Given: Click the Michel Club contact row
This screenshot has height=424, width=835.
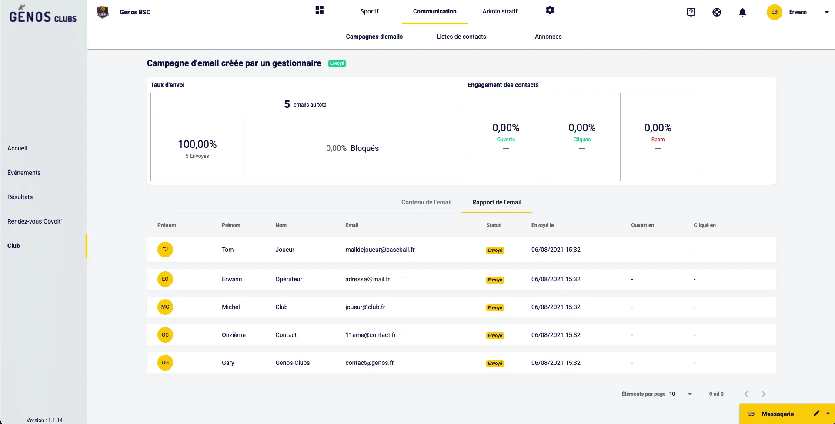Looking at the screenshot, I should click(x=461, y=307).
